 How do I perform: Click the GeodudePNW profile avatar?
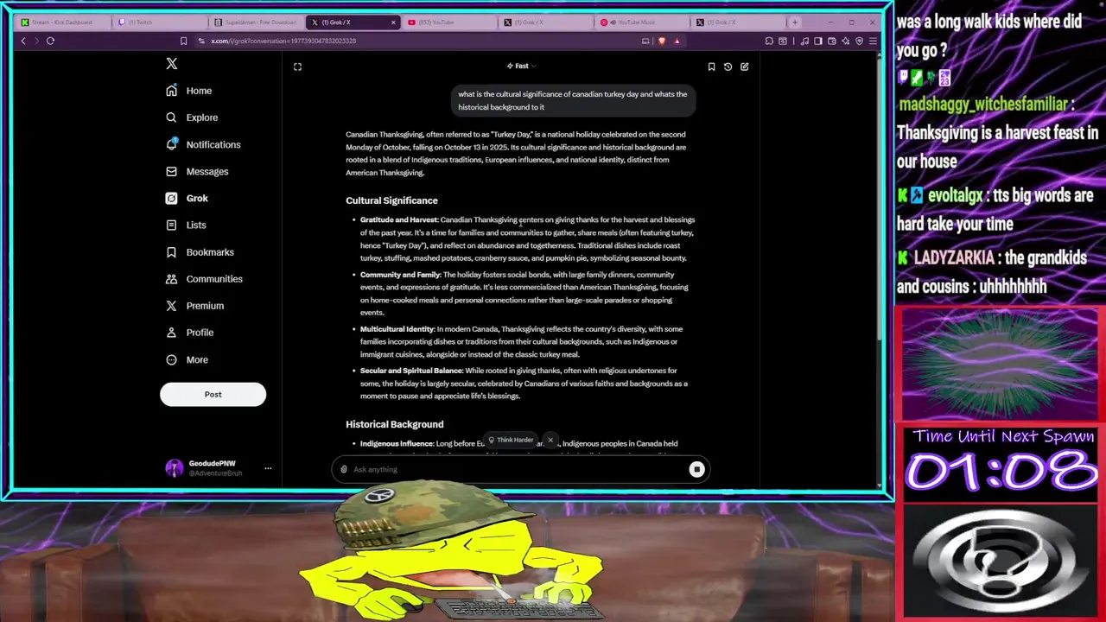175,468
